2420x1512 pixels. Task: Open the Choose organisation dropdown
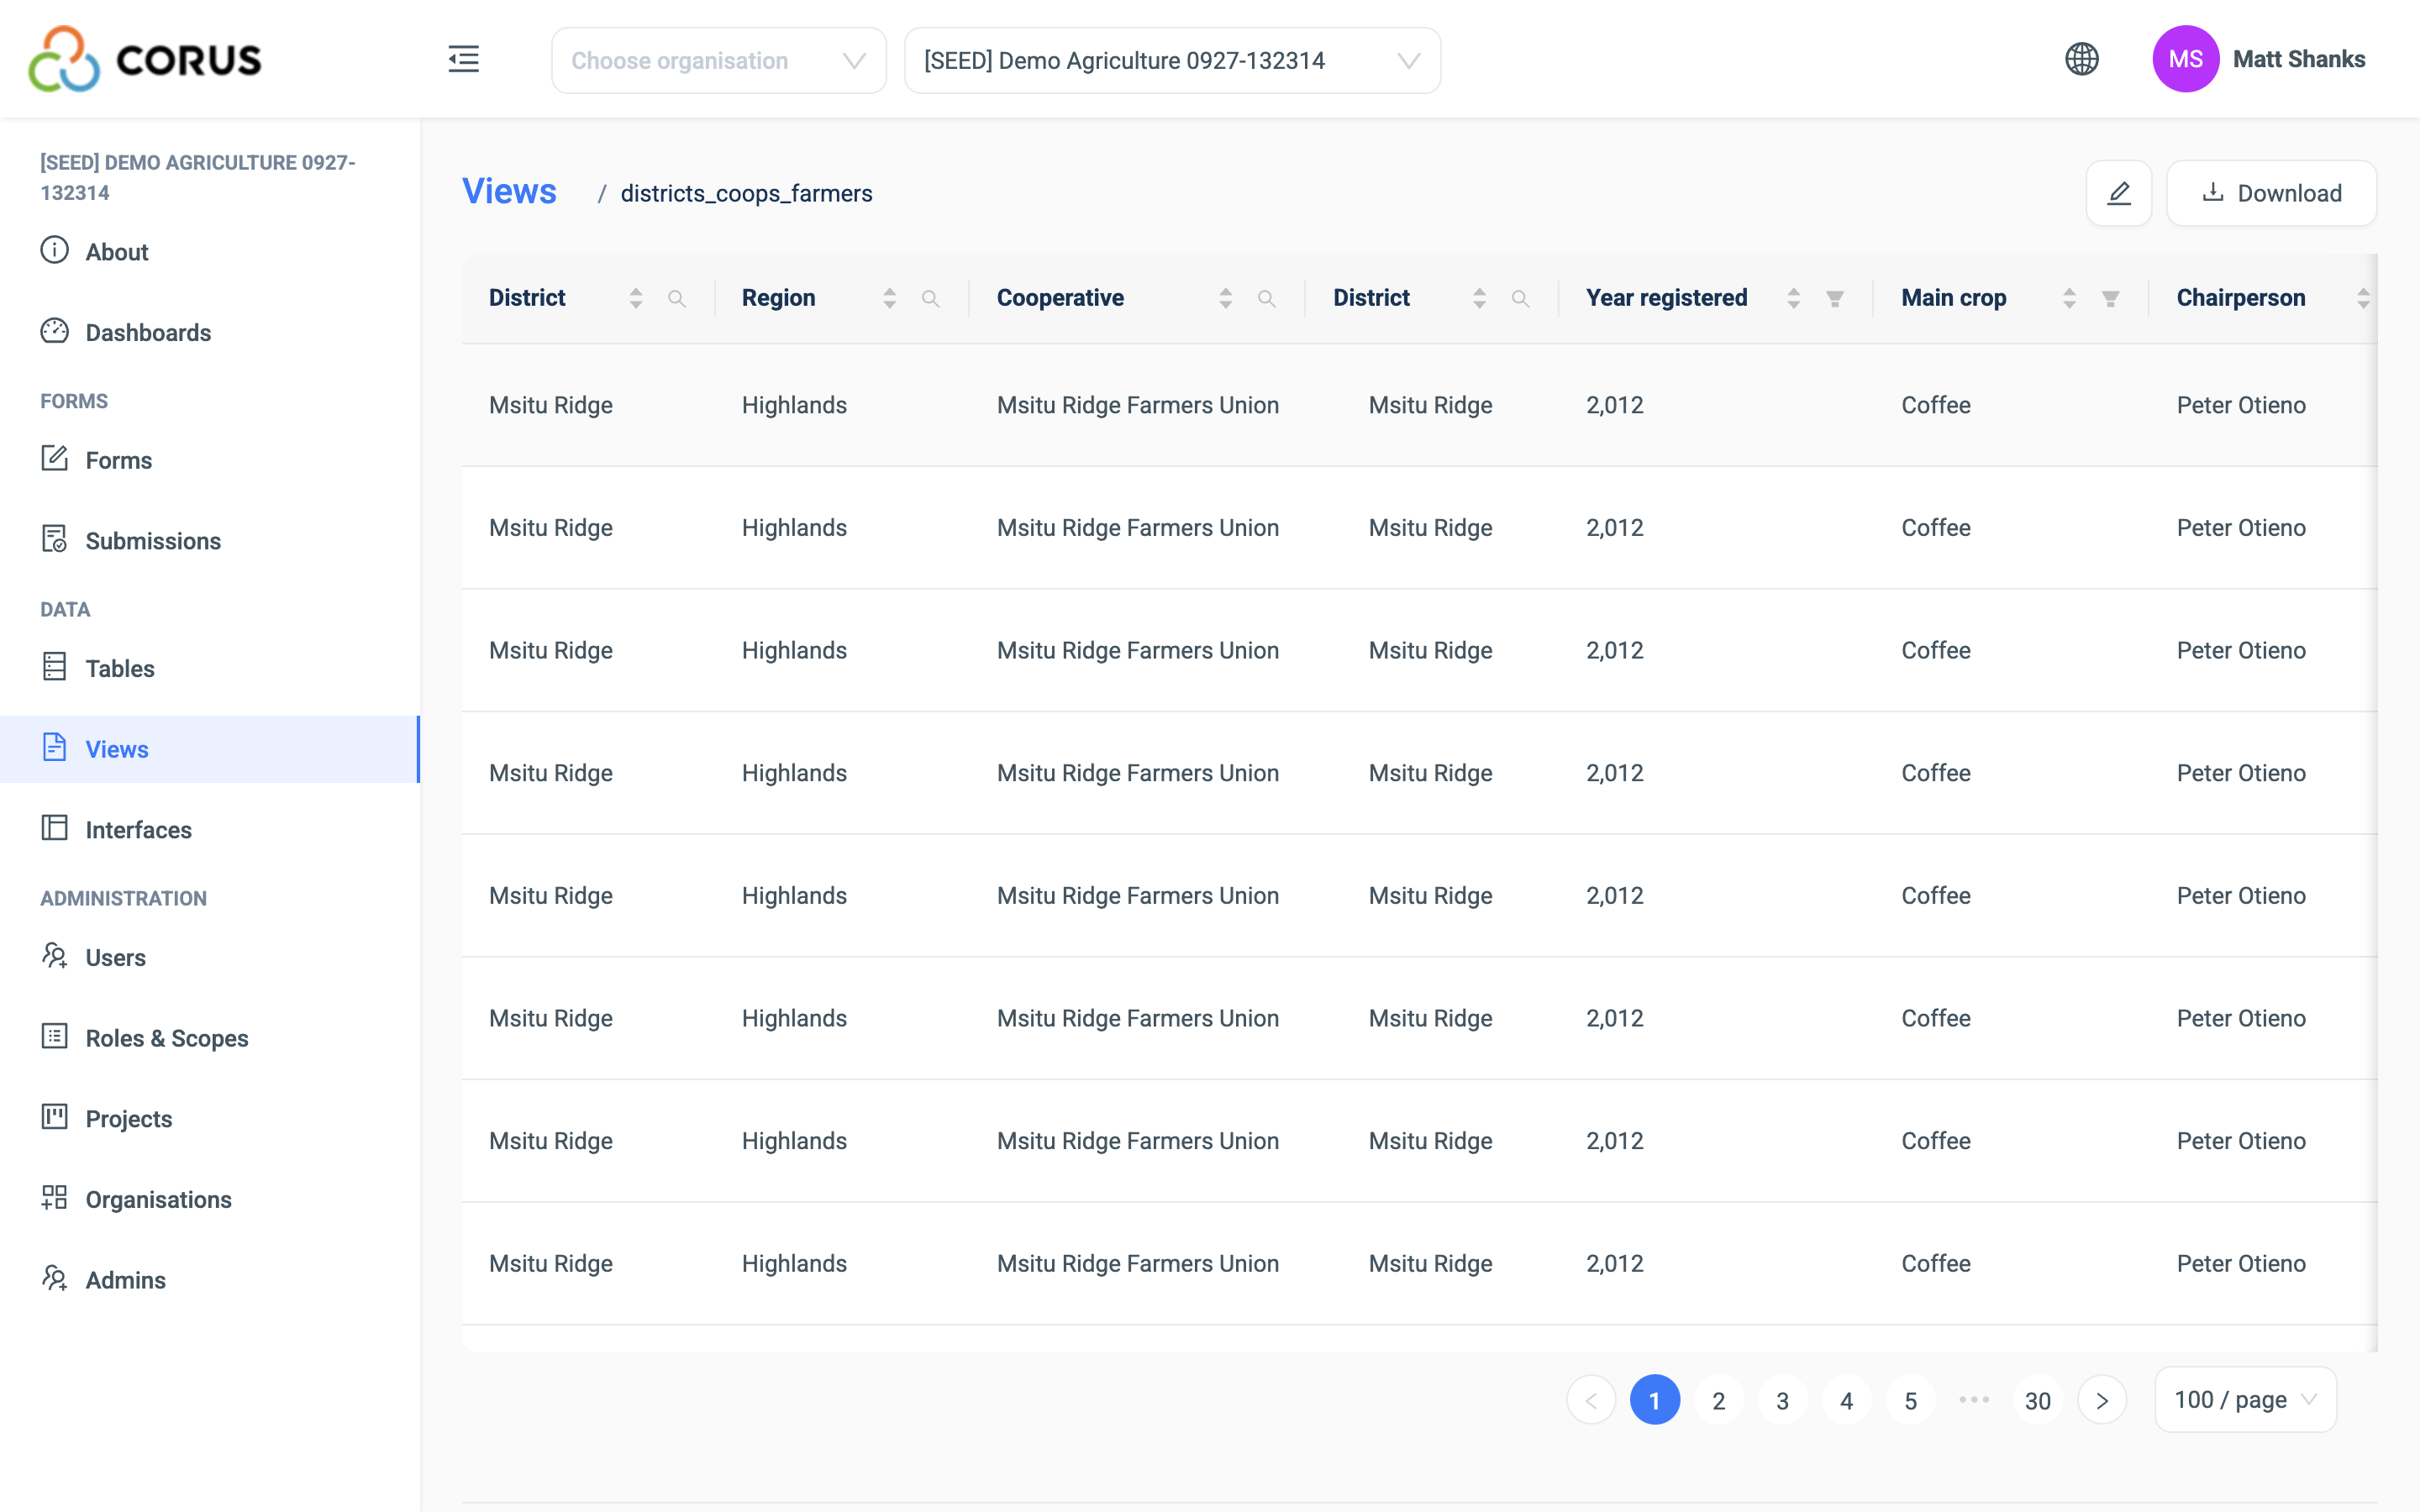tap(719, 60)
